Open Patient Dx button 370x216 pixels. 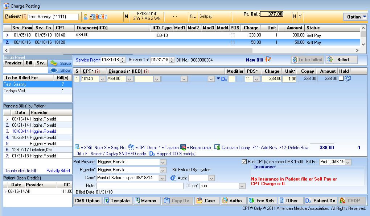point(320,201)
